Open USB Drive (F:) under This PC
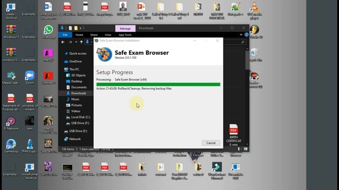The image size is (339, 190). click(77, 123)
